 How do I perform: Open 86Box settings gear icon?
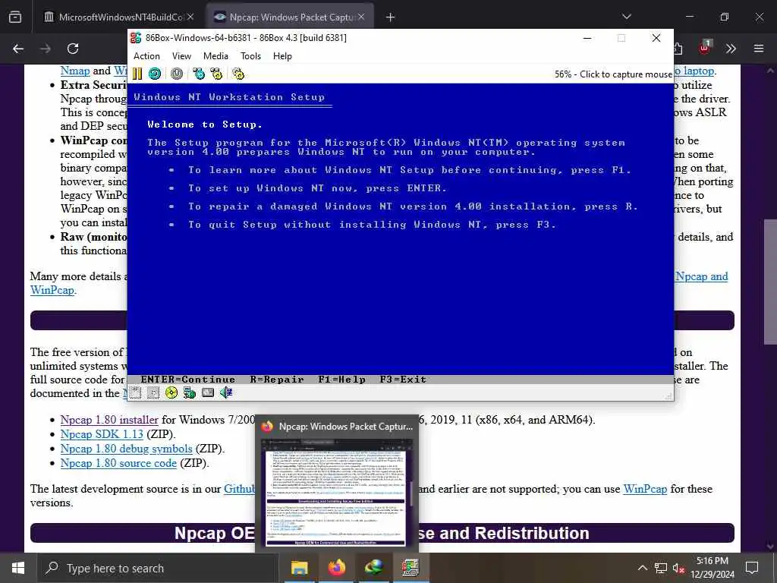[x=238, y=74]
